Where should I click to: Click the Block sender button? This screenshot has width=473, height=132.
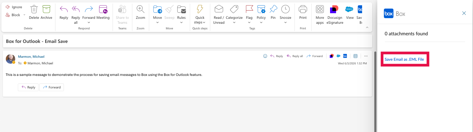13,15
